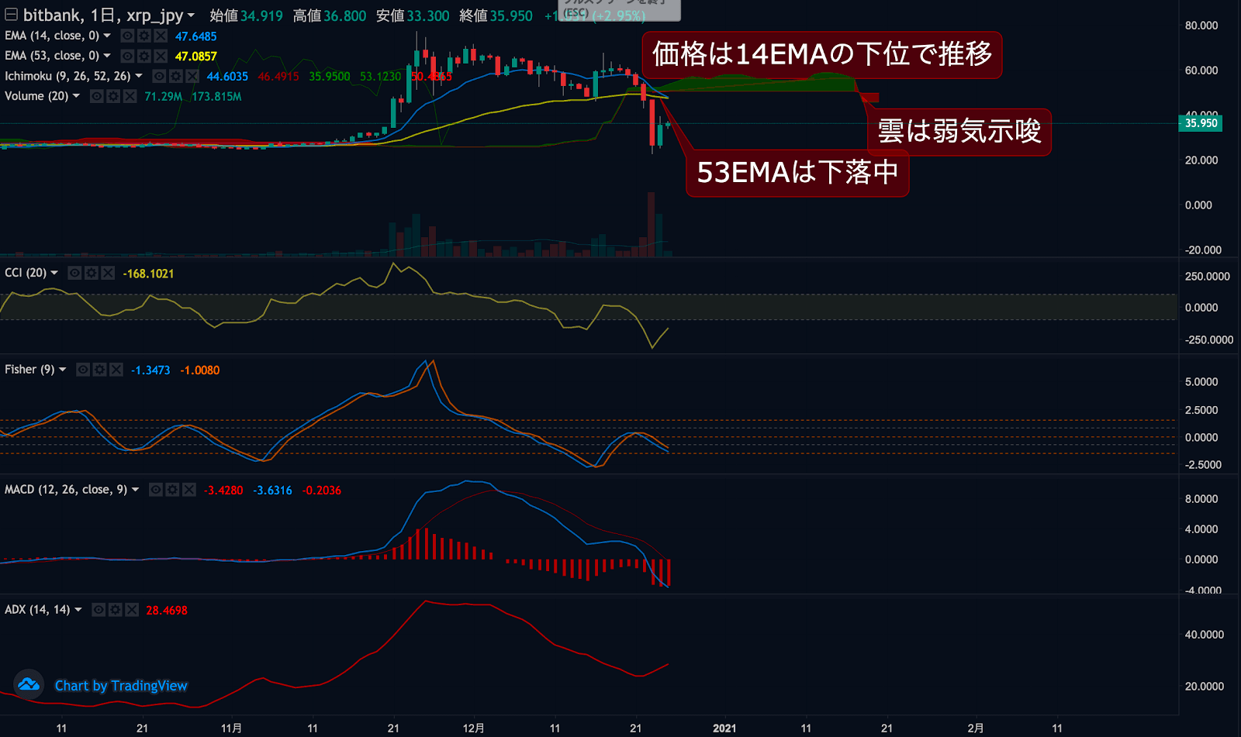
Task: Open settings for EMA 14 indicator
Action: (x=143, y=36)
